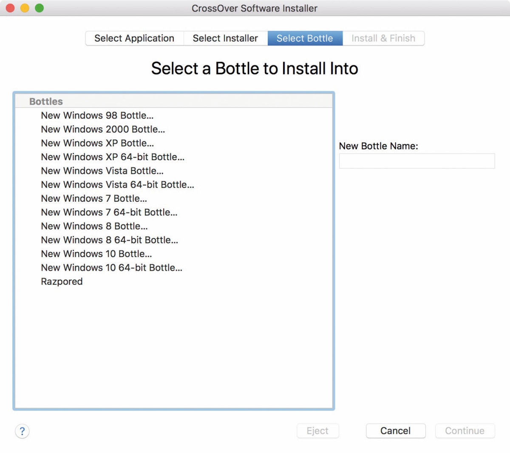510x453 pixels.
Task: Open the Install & Finish tab
Action: [x=383, y=38]
